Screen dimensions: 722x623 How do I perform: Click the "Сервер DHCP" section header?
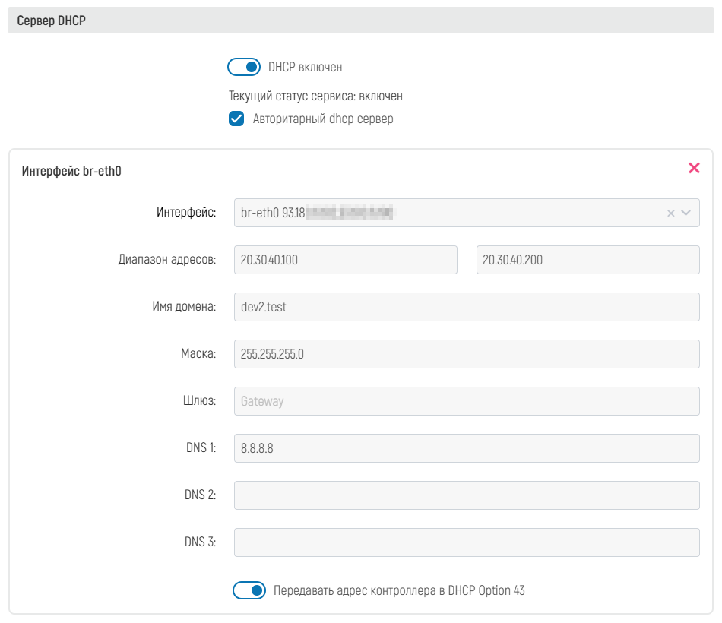tap(52, 21)
